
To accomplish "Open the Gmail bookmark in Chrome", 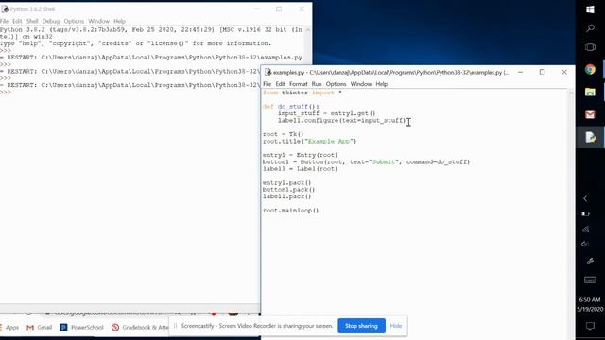I will click(x=40, y=328).
